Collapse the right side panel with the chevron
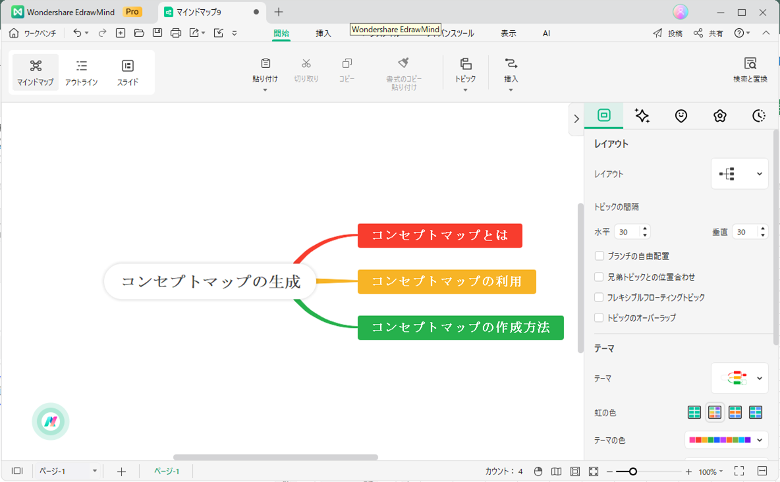This screenshot has width=780, height=482. [576, 119]
